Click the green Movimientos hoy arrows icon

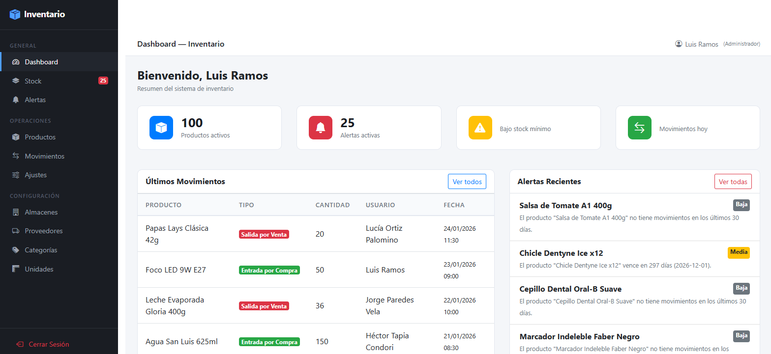(x=640, y=128)
